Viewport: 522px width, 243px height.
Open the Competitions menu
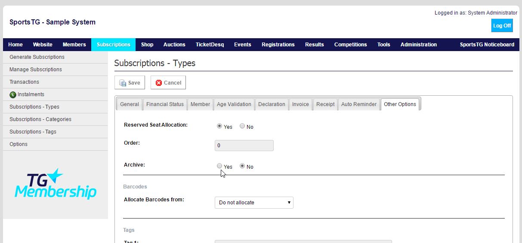(350, 45)
